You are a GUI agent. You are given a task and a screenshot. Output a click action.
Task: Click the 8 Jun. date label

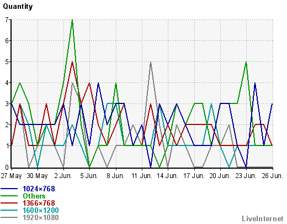click(x=115, y=176)
